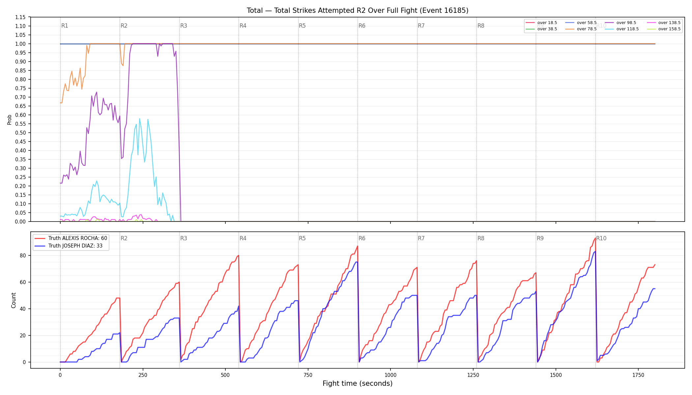Click 'Truth ALEXIS ROCHA: 60' legend entry

(x=71, y=238)
